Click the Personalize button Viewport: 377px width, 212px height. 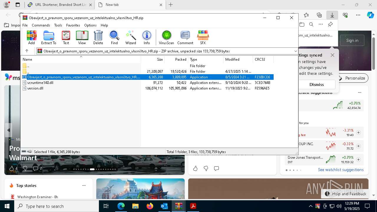pos(352,78)
